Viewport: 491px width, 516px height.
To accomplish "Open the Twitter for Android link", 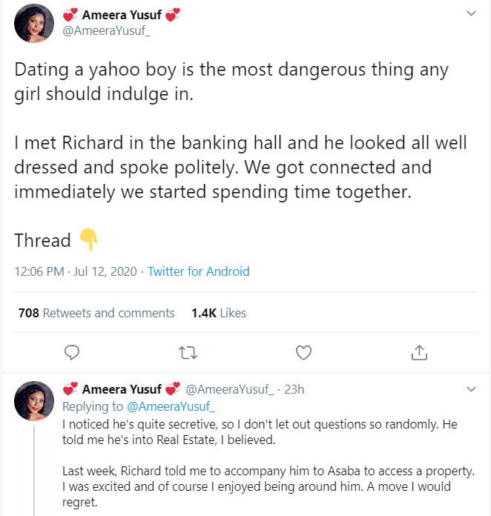I will tap(199, 271).
